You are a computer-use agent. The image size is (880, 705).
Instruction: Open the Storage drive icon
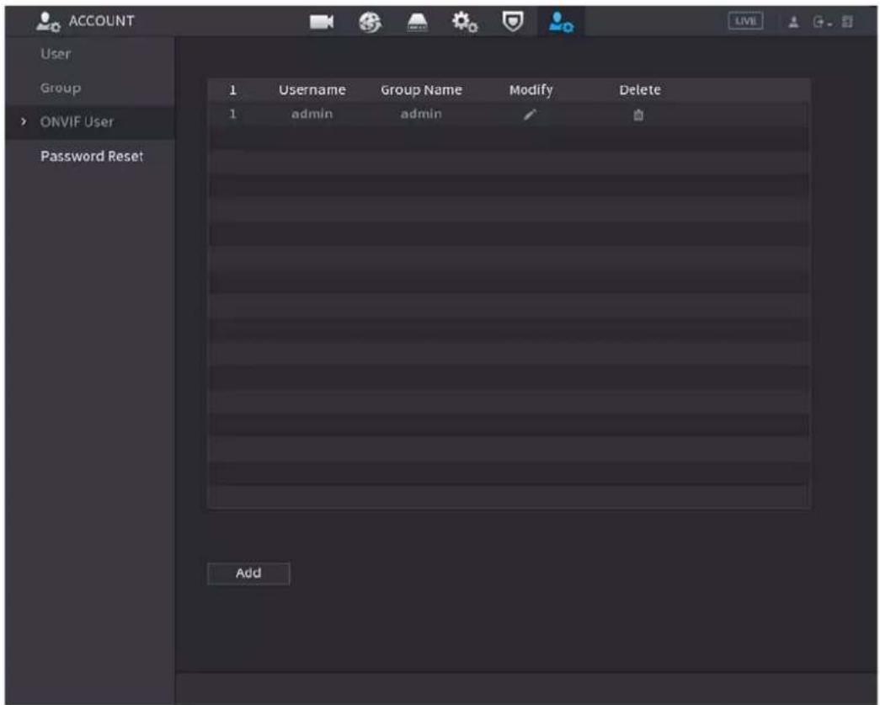(417, 23)
